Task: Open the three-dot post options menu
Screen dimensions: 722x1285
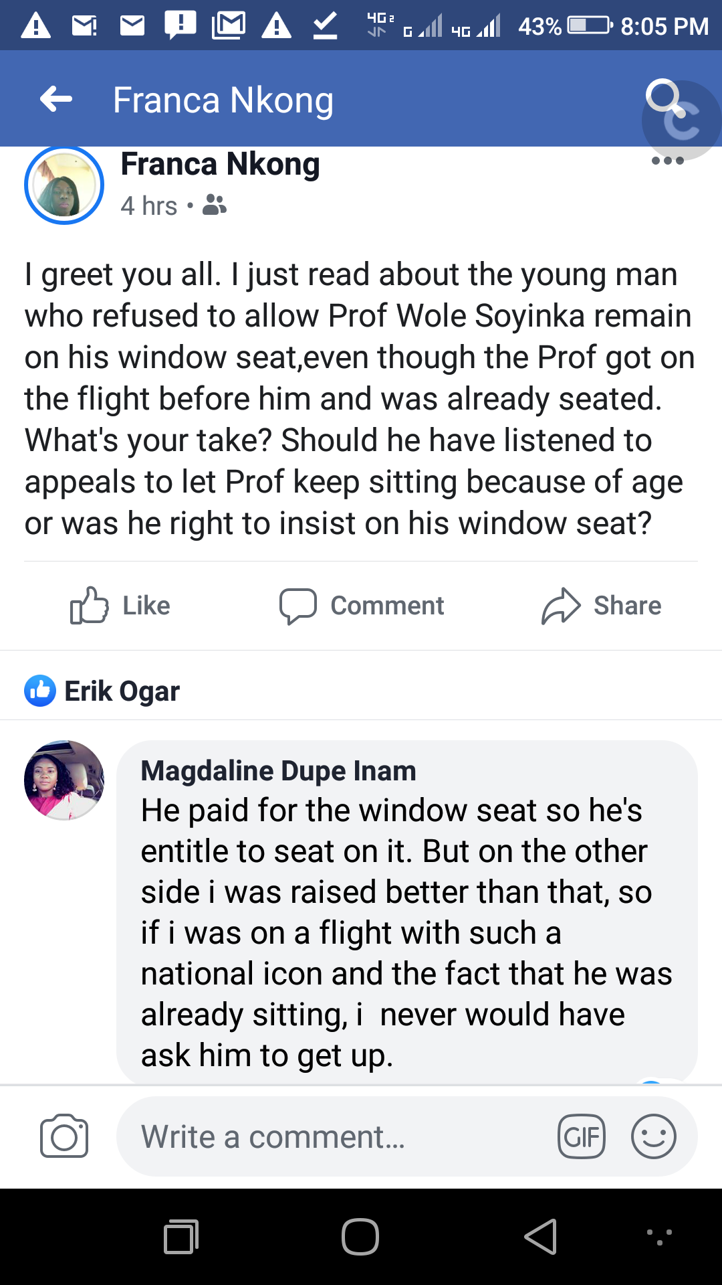Action: 667,161
